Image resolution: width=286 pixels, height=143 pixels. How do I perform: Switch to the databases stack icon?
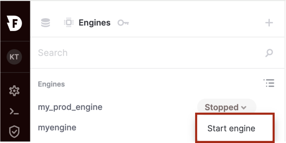[x=45, y=23]
